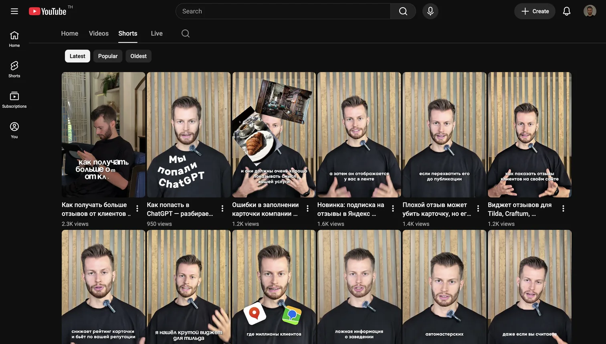The width and height of the screenshot is (606, 344).
Task: Switch to the channel Home tab
Action: (x=70, y=34)
